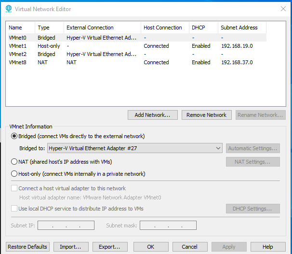Click subnet address 192.168.37.0
Viewport: 292px width, 254px height.
pos(237,62)
